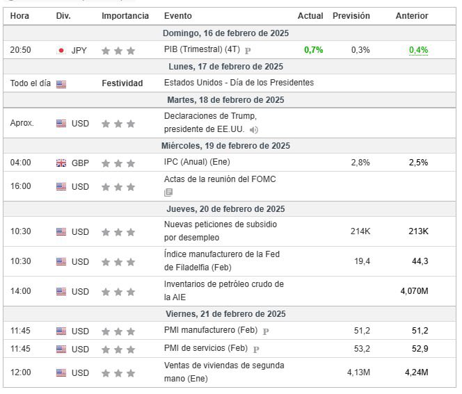
Task: Click the Previsión column header
Action: (351, 15)
